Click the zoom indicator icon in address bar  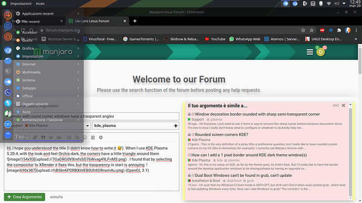pos(303,30)
